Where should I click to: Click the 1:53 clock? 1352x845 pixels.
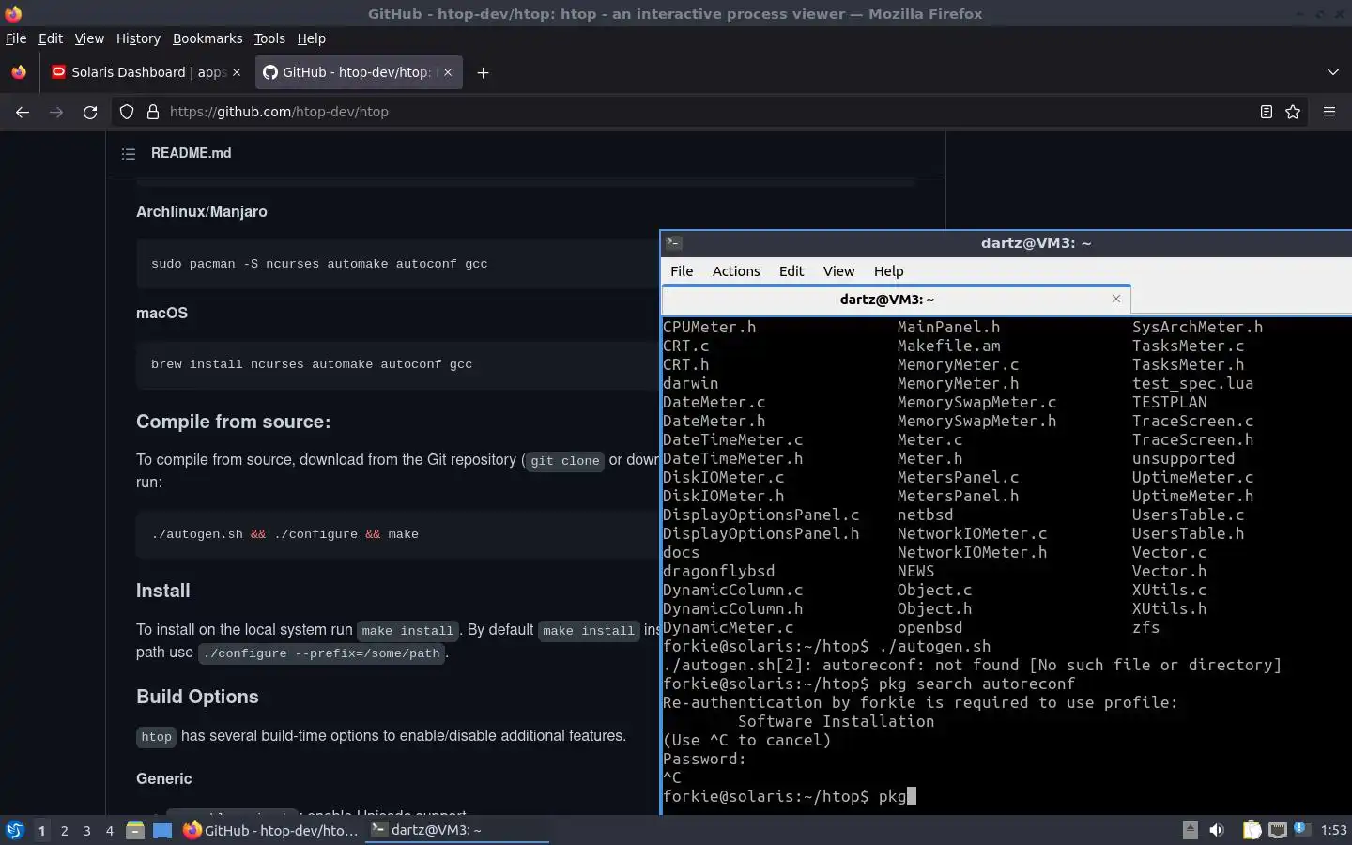click(1333, 830)
